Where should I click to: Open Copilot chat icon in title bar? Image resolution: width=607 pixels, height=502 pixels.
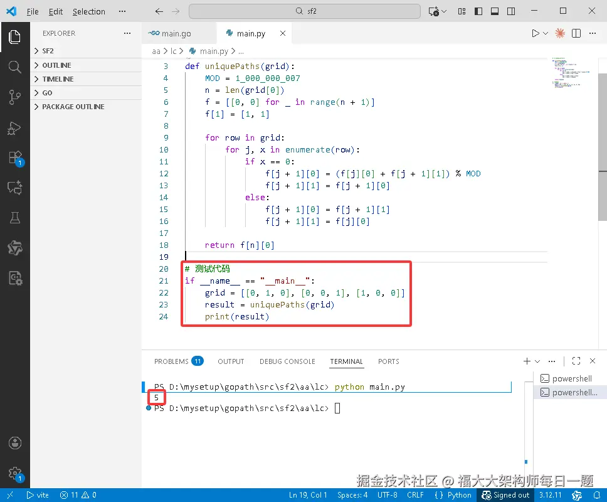433,11
